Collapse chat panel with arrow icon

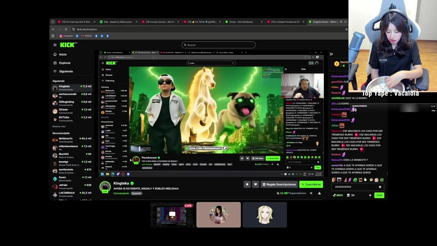pos(331,54)
